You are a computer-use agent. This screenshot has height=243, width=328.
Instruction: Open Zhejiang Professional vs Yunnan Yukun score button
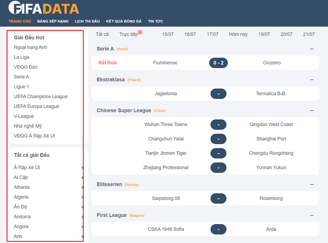click(x=219, y=167)
